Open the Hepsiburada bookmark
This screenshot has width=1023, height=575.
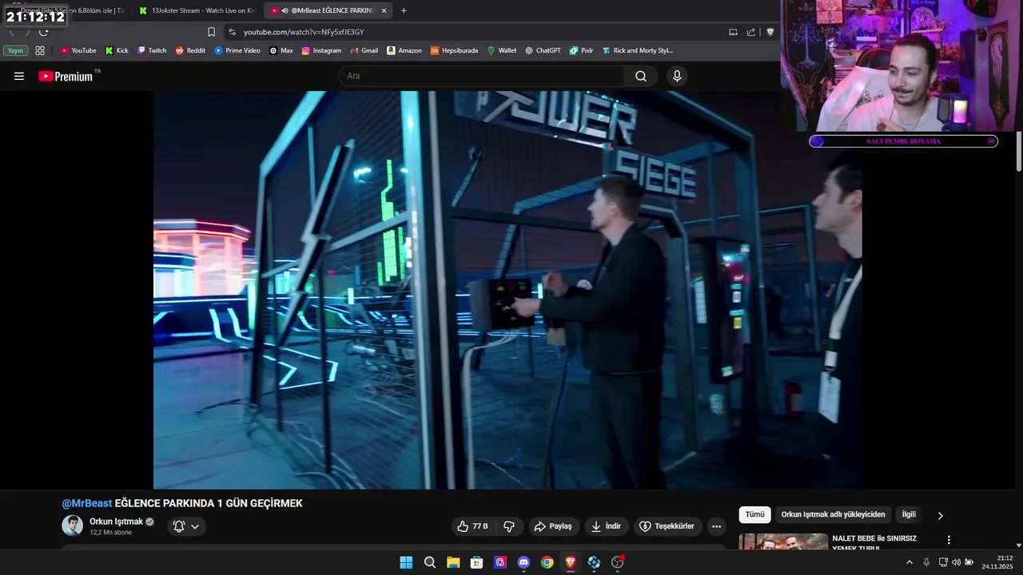pos(454,50)
